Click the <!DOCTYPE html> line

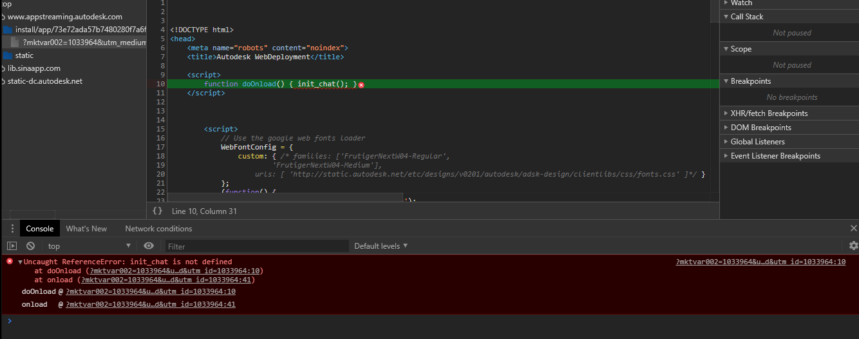click(202, 30)
